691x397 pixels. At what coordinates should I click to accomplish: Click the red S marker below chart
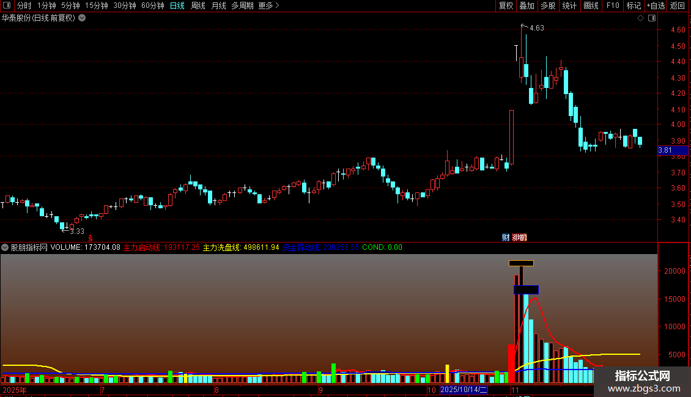tap(91, 238)
